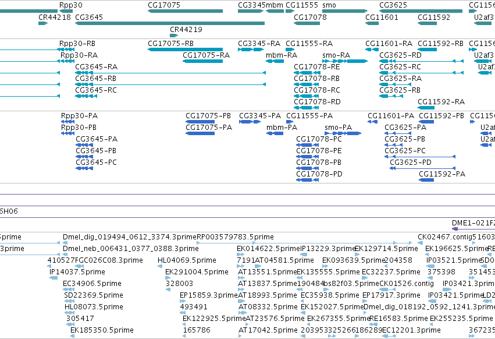
Task: Click the Rpp30-RA transcript label
Action: click(x=79, y=55)
